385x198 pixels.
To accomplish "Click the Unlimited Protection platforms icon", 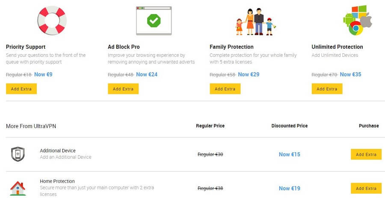I will [358, 20].
